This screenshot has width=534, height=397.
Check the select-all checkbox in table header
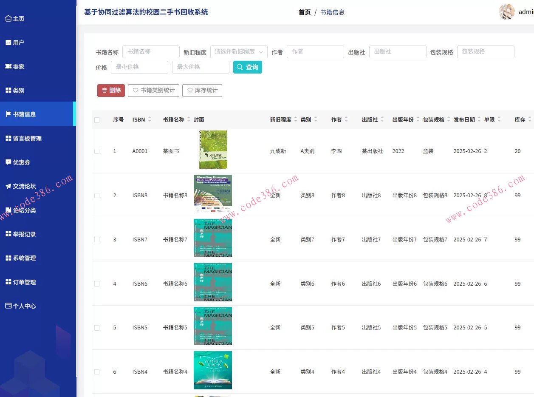(96, 119)
